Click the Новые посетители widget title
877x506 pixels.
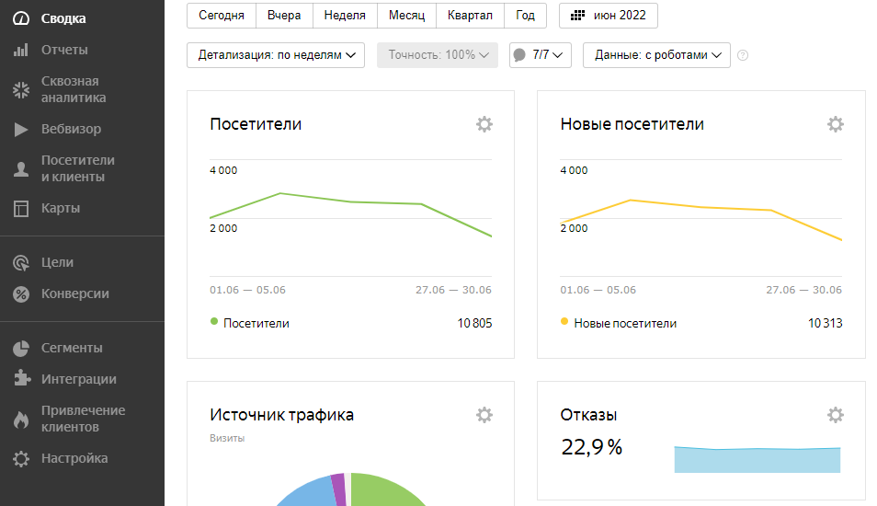pos(632,123)
